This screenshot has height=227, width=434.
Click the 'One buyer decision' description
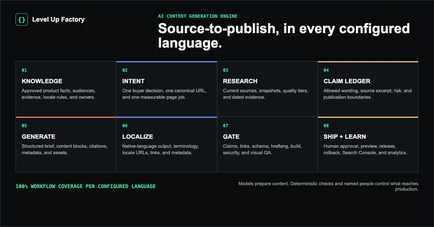[x=164, y=94]
